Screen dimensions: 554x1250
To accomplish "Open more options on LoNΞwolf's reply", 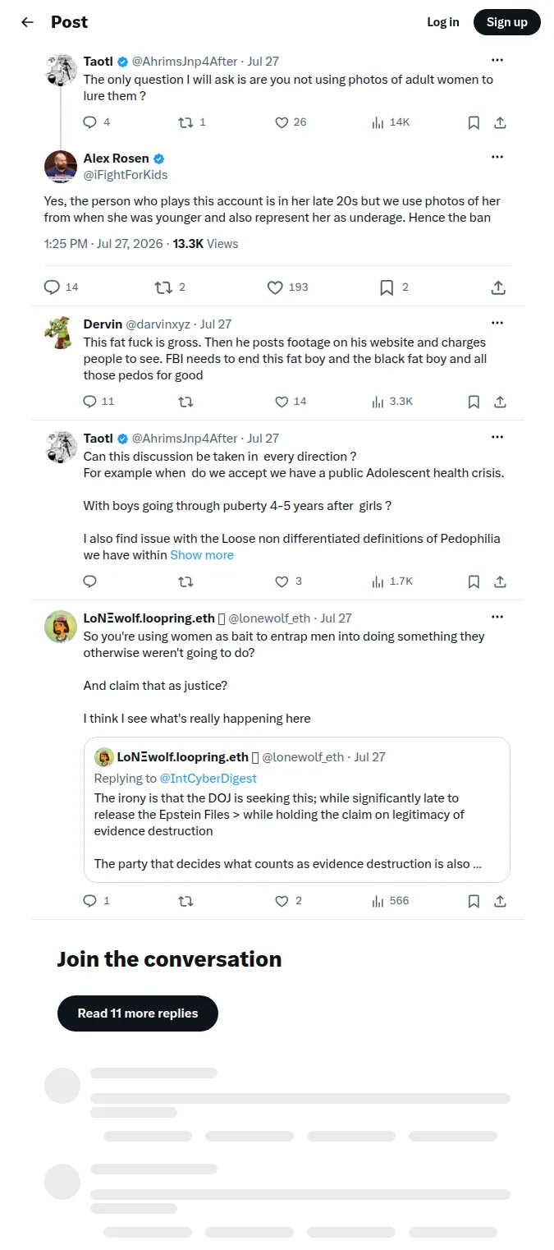I will (497, 617).
